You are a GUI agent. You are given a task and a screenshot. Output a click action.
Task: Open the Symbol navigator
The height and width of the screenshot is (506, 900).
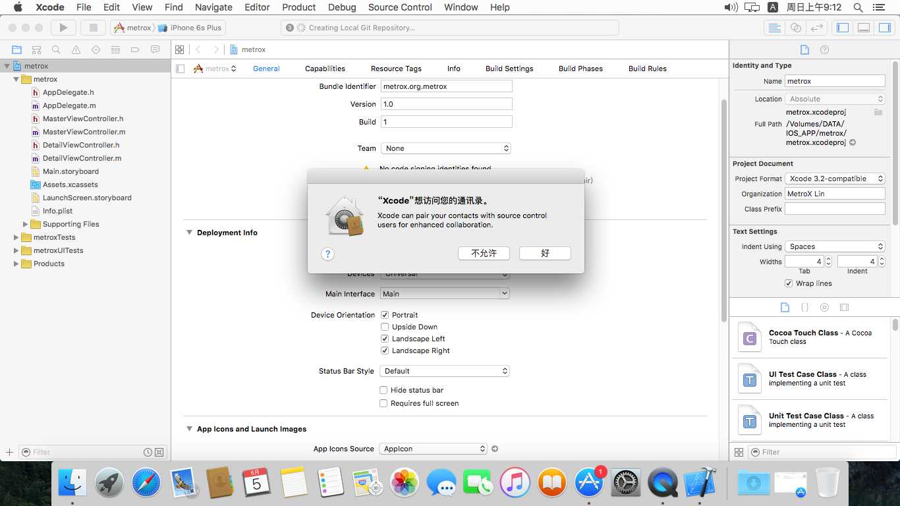coord(36,49)
